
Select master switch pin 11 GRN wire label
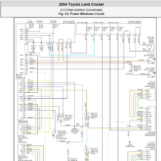point(29,100)
